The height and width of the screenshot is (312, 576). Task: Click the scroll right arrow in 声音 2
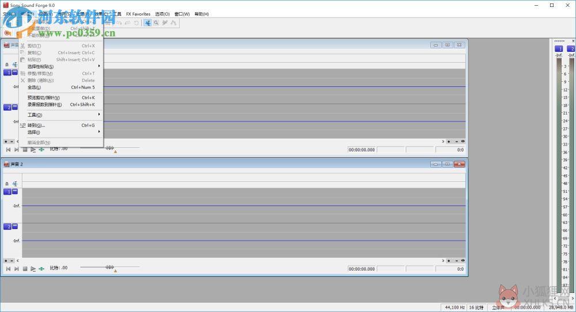(x=443, y=261)
